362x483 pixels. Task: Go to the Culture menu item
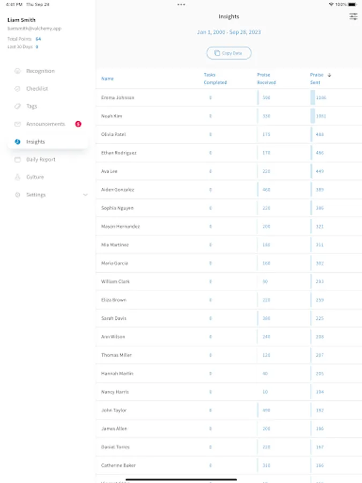click(x=35, y=177)
